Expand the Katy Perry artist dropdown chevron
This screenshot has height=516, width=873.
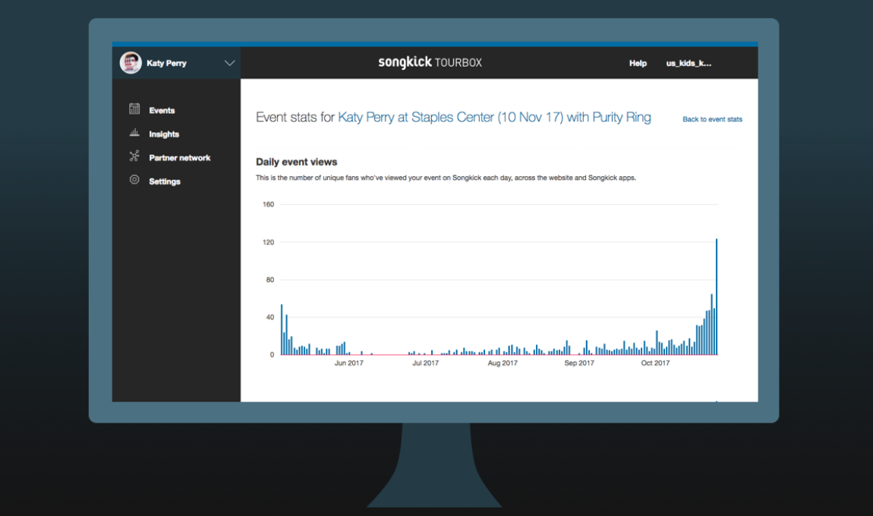(229, 63)
